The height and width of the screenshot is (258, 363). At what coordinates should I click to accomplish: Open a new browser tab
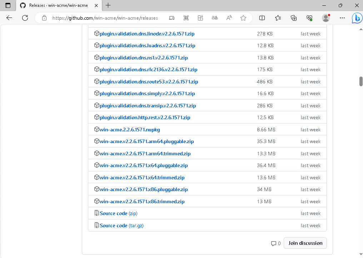pyautogui.click(x=108, y=5)
